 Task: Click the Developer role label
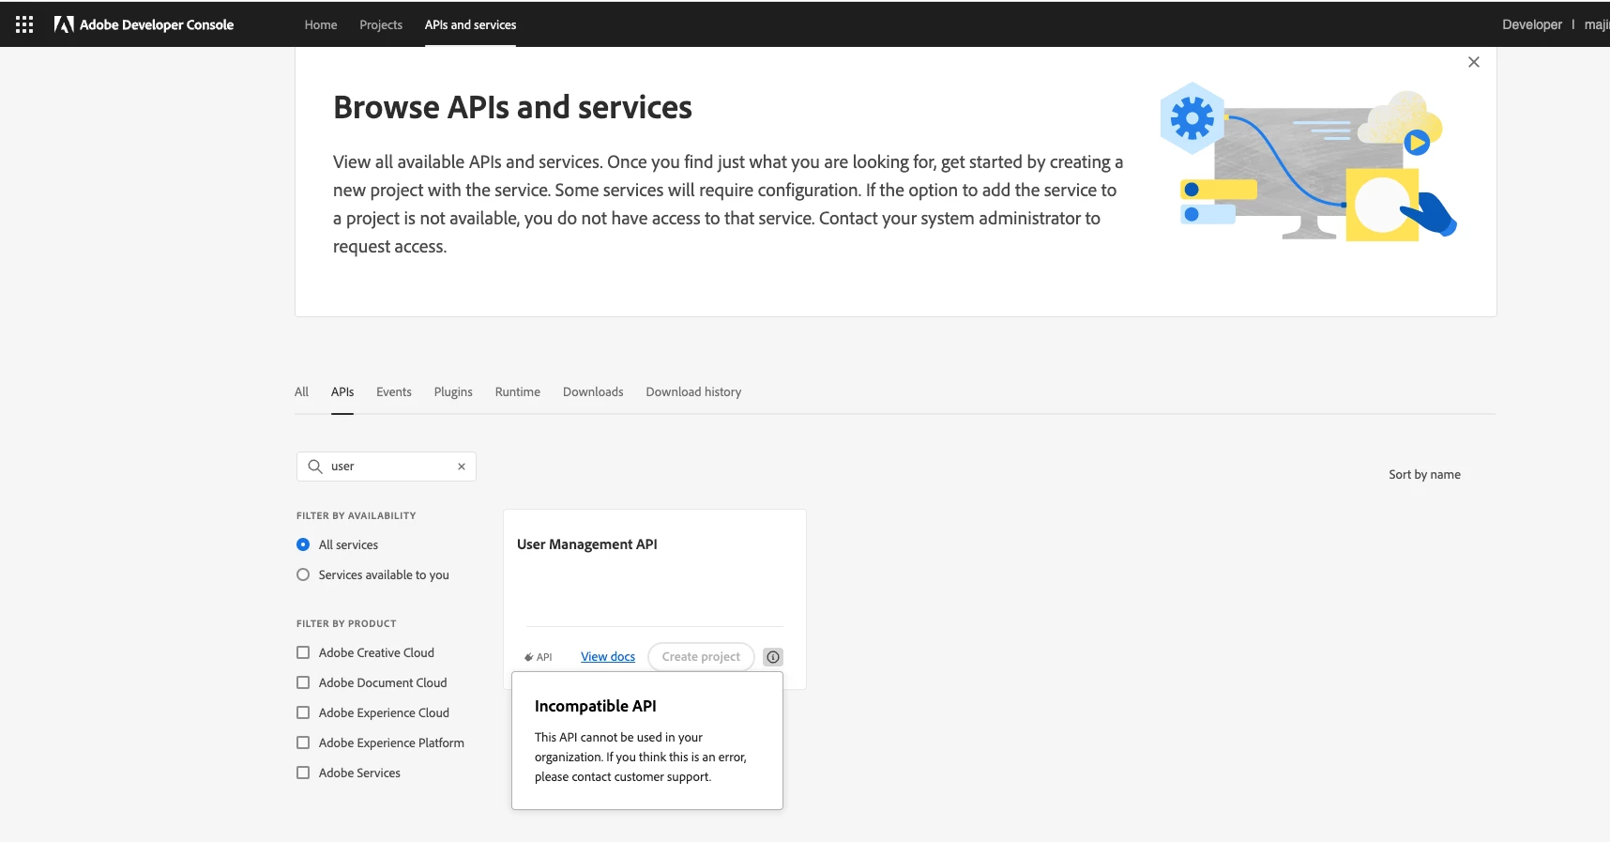(x=1532, y=24)
